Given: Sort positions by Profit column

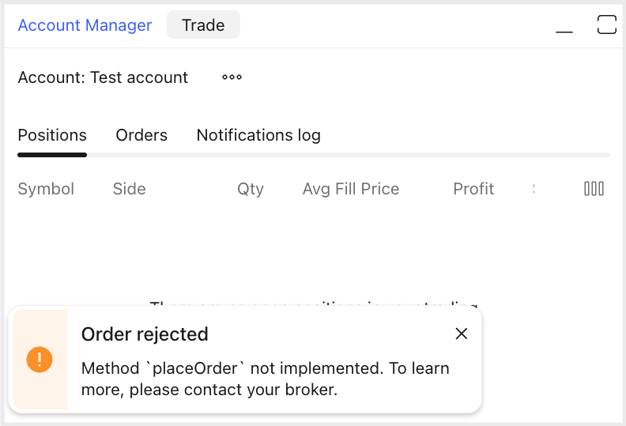Looking at the screenshot, I should click(473, 189).
